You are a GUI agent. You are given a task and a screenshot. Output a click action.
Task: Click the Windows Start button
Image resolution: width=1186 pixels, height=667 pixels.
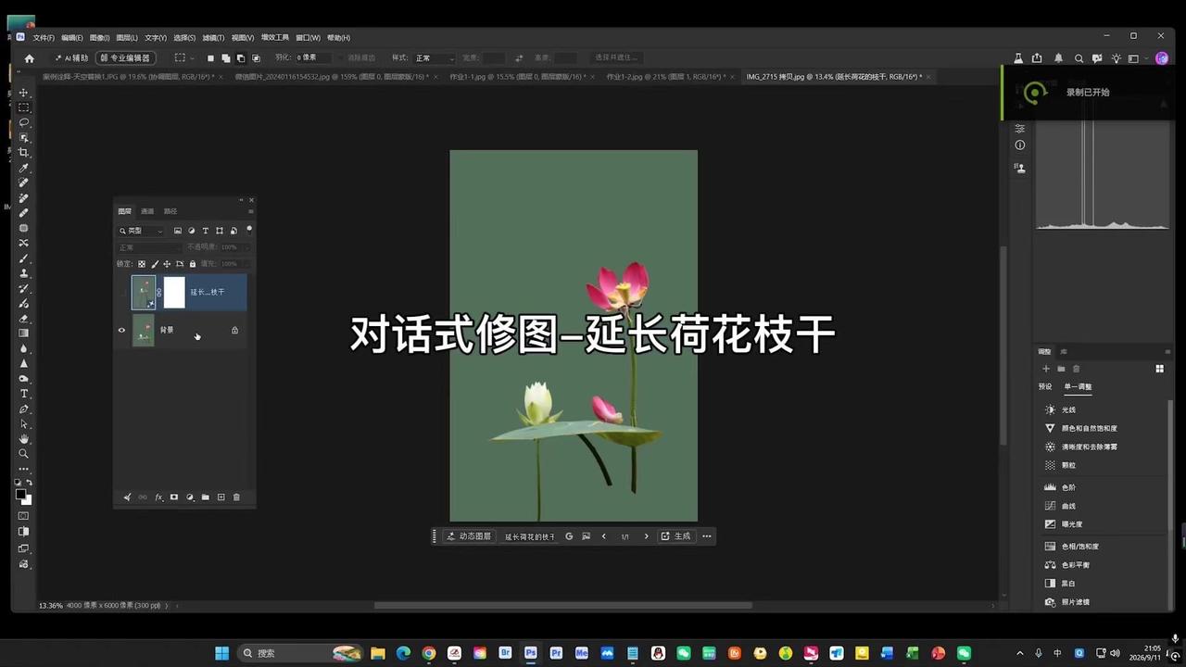click(222, 653)
